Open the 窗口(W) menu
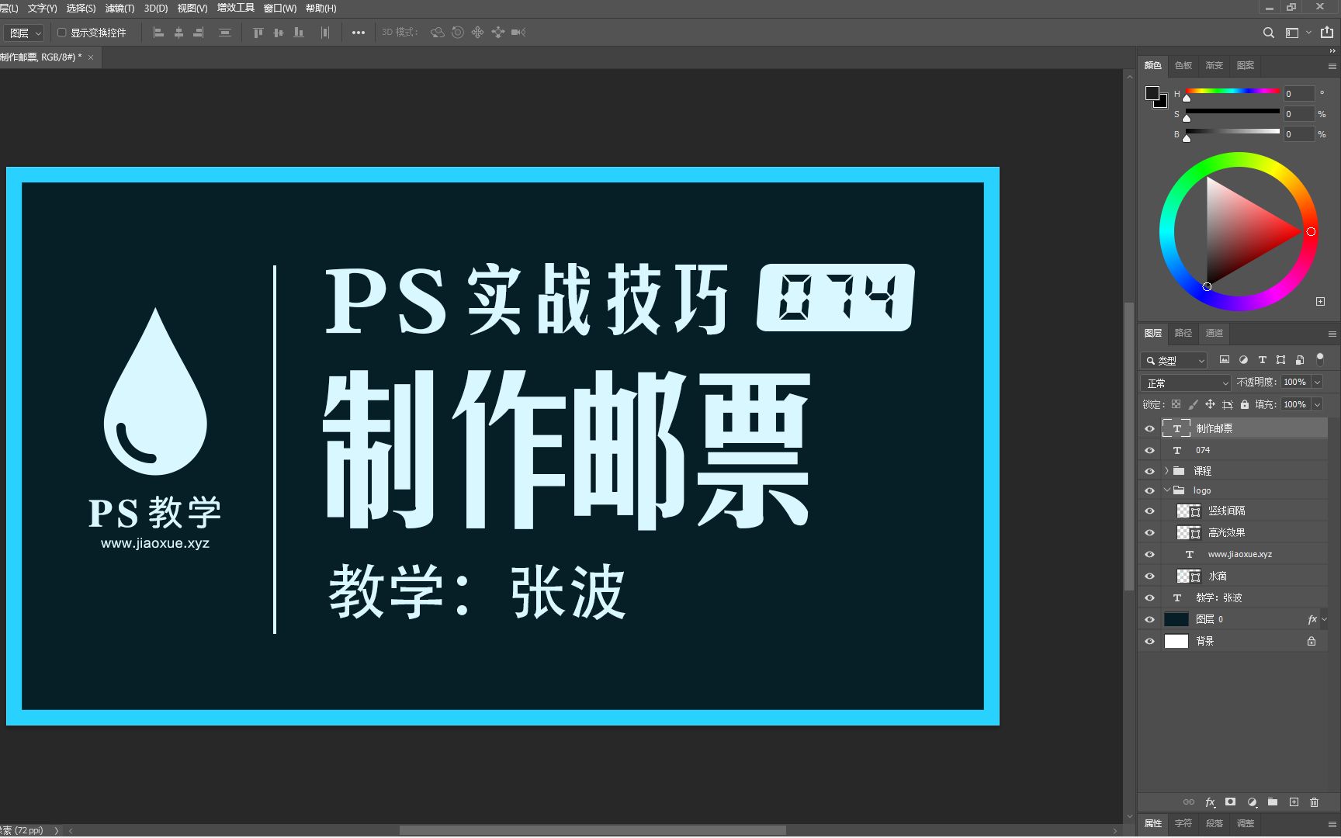This screenshot has width=1341, height=838. coord(279,9)
